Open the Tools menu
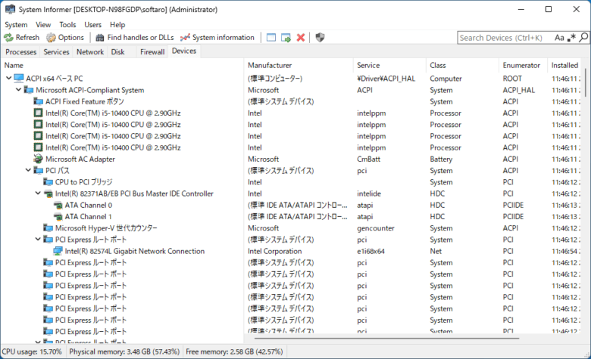This screenshot has width=591, height=359. click(68, 25)
